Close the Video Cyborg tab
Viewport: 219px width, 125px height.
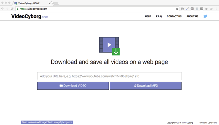point(50,3)
